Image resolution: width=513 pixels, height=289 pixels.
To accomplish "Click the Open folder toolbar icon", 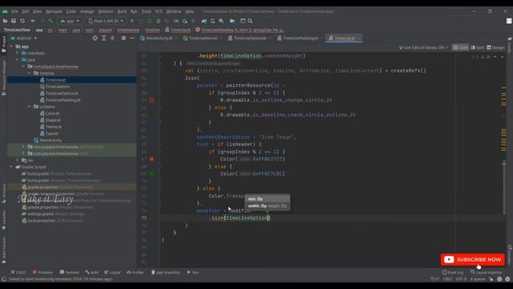I will (x=5, y=21).
